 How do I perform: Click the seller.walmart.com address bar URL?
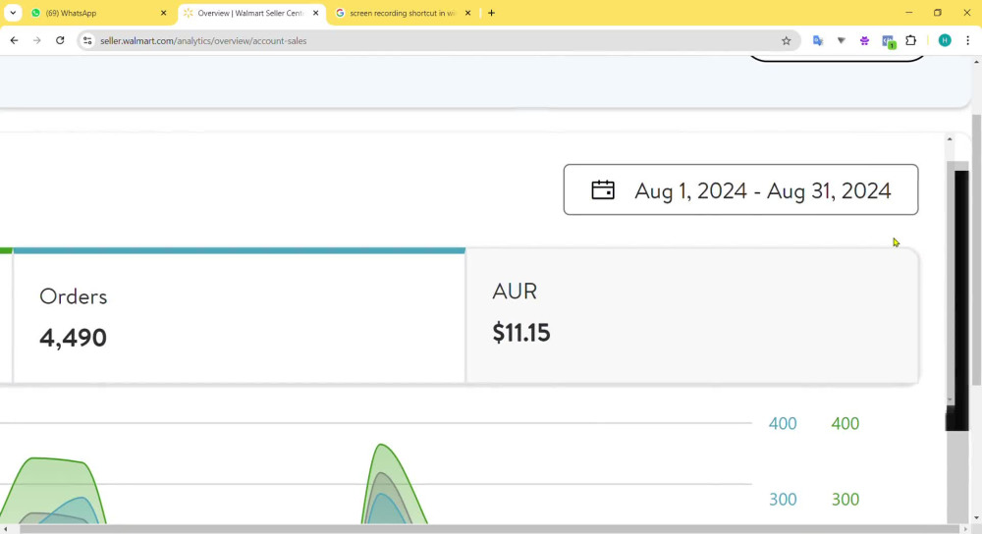[203, 40]
